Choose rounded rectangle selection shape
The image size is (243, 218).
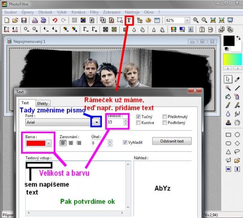pos(228,143)
